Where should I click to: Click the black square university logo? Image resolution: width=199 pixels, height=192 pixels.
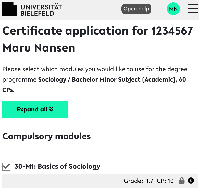pos(9,9)
